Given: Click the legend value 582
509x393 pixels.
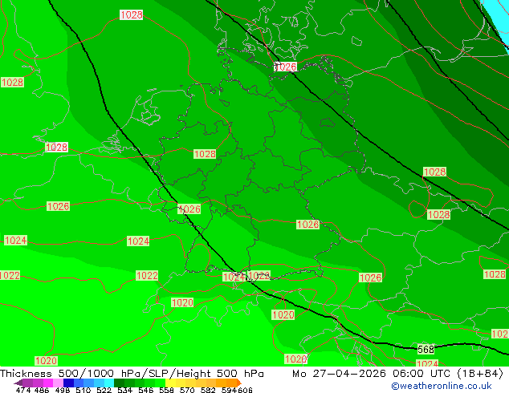Looking at the screenshot, I should pyautogui.click(x=208, y=390).
